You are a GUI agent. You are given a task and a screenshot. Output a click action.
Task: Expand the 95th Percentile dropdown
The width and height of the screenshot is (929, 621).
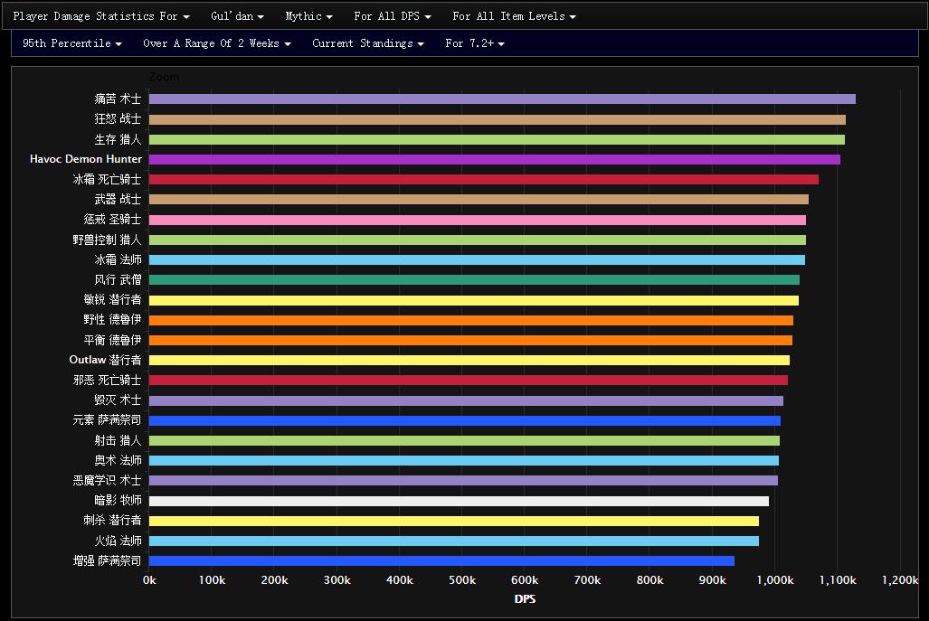72,43
